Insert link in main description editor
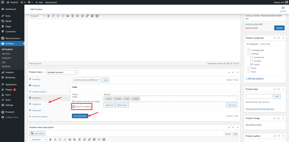 coord(87,16)
